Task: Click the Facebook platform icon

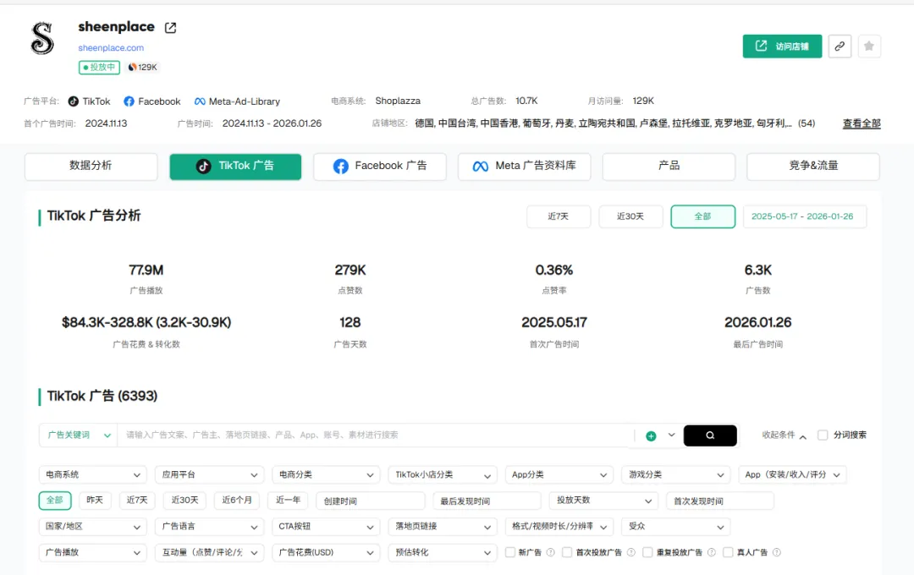Action: 129,101
